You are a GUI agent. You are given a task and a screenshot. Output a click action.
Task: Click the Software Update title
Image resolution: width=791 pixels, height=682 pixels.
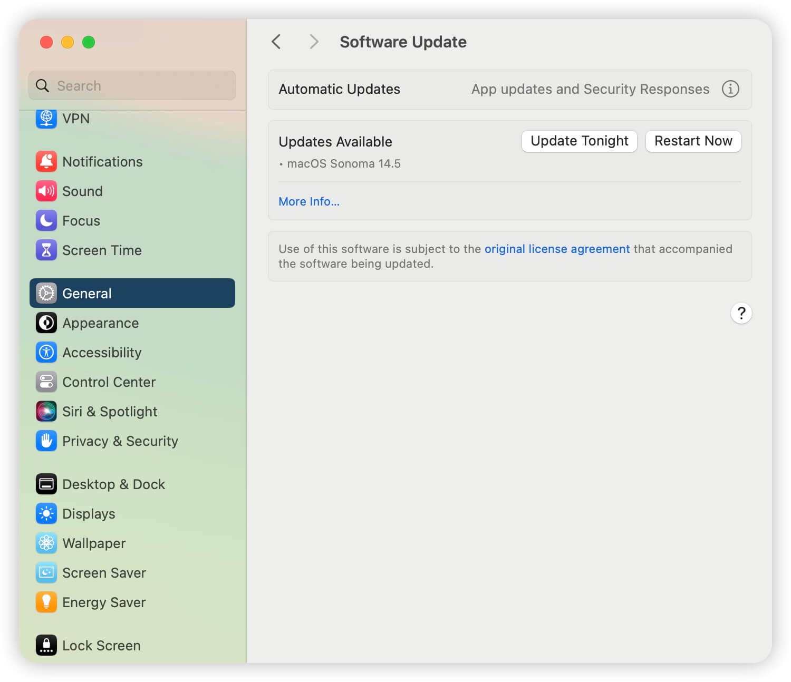(x=403, y=42)
